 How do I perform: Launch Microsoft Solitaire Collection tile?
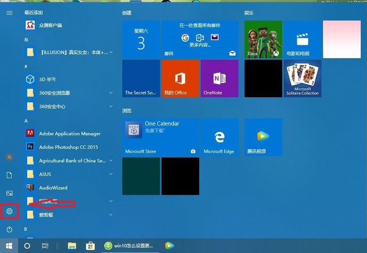point(303,78)
